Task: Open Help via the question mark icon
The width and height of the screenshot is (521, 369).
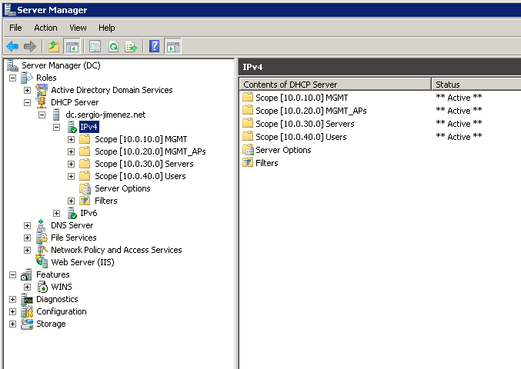Action: (155, 46)
